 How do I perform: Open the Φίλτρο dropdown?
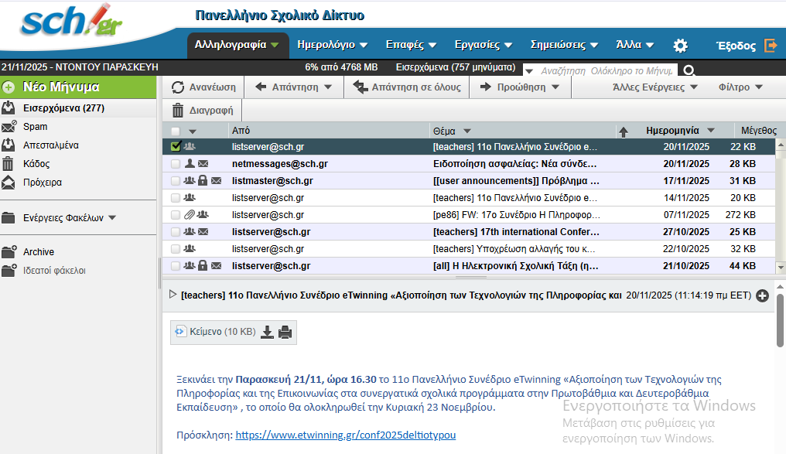pyautogui.click(x=740, y=87)
